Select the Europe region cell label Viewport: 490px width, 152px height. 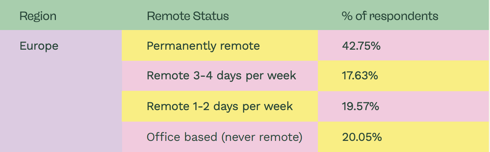(x=39, y=46)
